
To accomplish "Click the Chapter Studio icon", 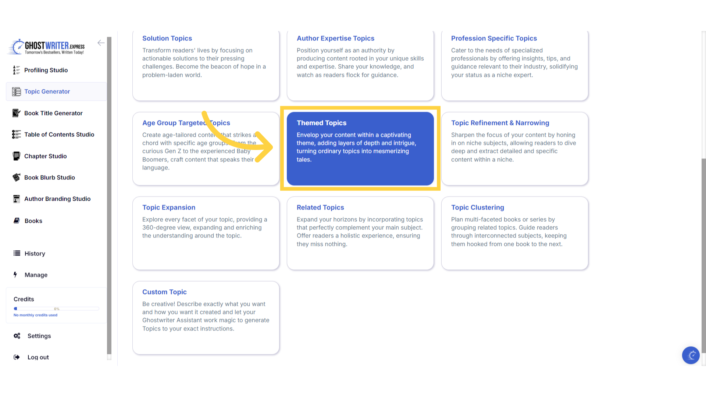I will click(16, 156).
